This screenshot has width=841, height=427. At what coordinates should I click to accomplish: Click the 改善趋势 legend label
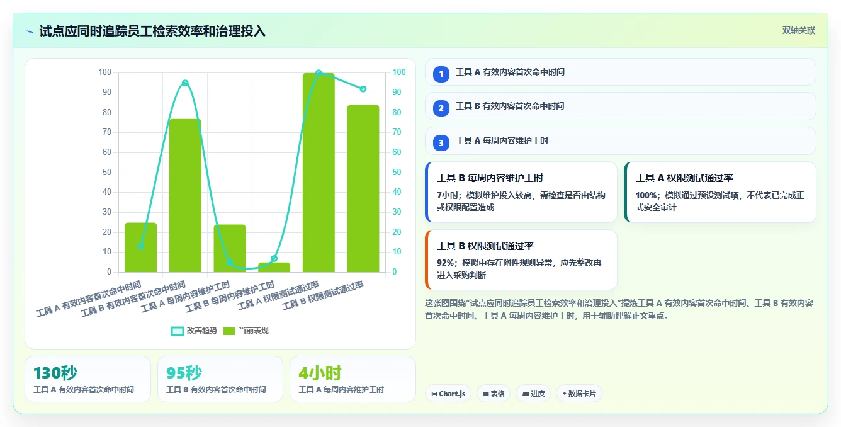coord(202,331)
